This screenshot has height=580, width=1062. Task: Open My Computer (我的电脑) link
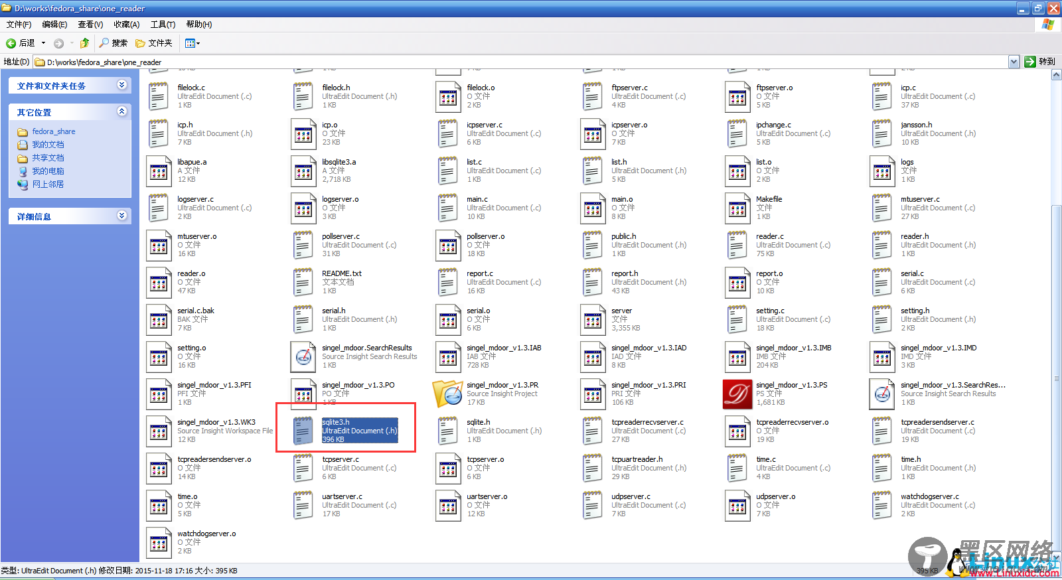[x=48, y=171]
